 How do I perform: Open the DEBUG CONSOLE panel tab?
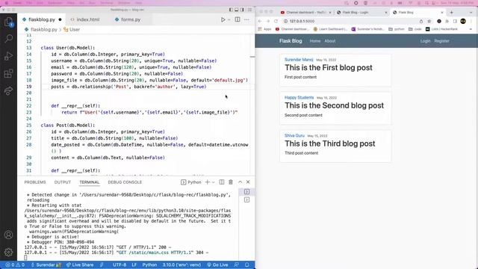125,182
